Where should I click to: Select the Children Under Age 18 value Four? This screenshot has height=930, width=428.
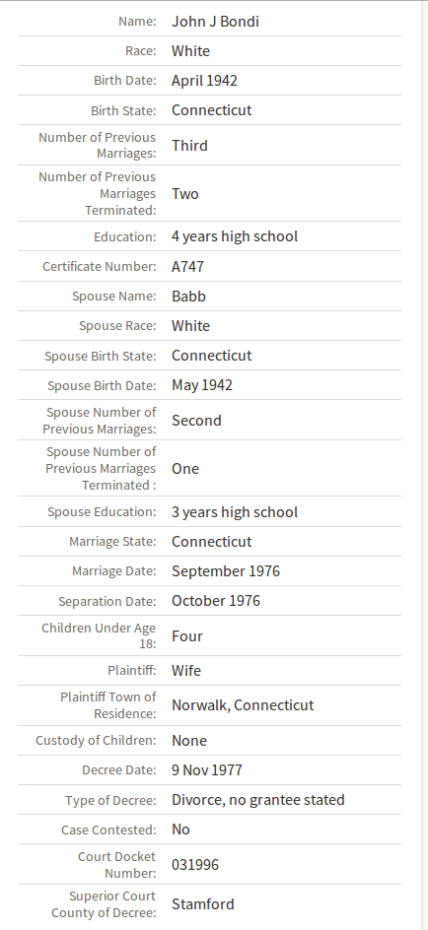pos(187,636)
